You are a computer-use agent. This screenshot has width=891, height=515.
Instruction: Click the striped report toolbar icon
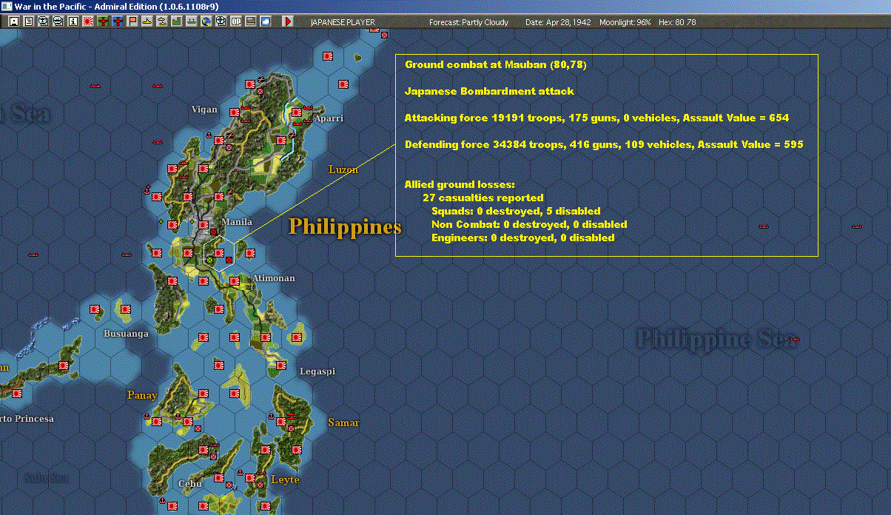pos(251,21)
